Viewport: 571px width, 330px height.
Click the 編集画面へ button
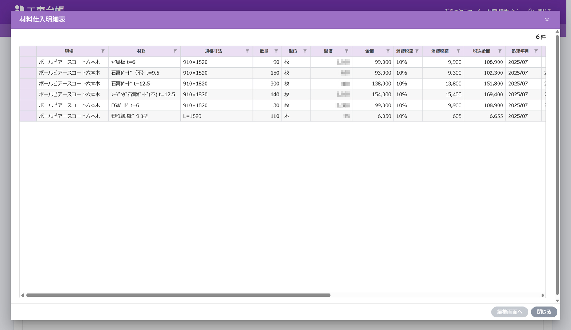[x=509, y=312]
